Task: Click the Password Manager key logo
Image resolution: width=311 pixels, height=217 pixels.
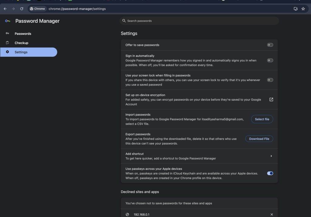Action: click(8, 21)
